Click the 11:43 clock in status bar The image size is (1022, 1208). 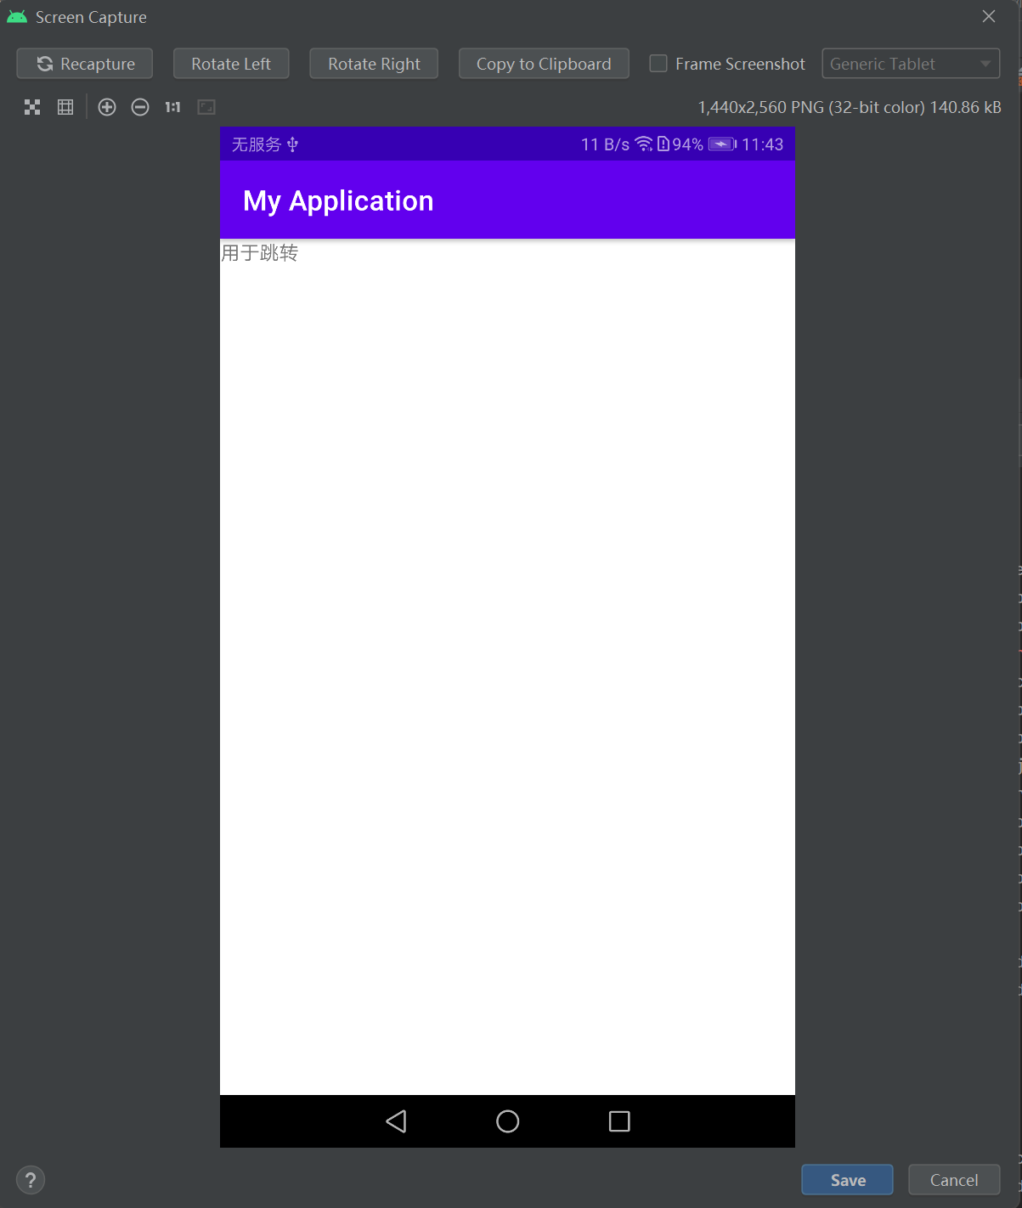click(x=763, y=144)
